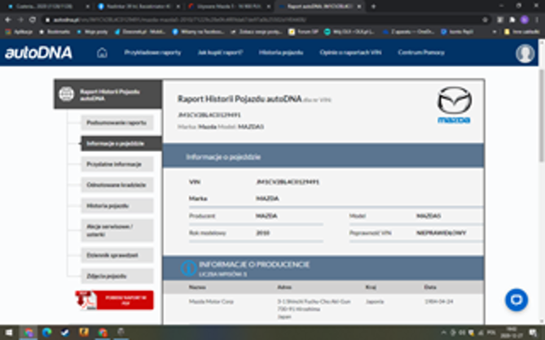
Task: Click the Nazwa column header
Action: coord(197,287)
